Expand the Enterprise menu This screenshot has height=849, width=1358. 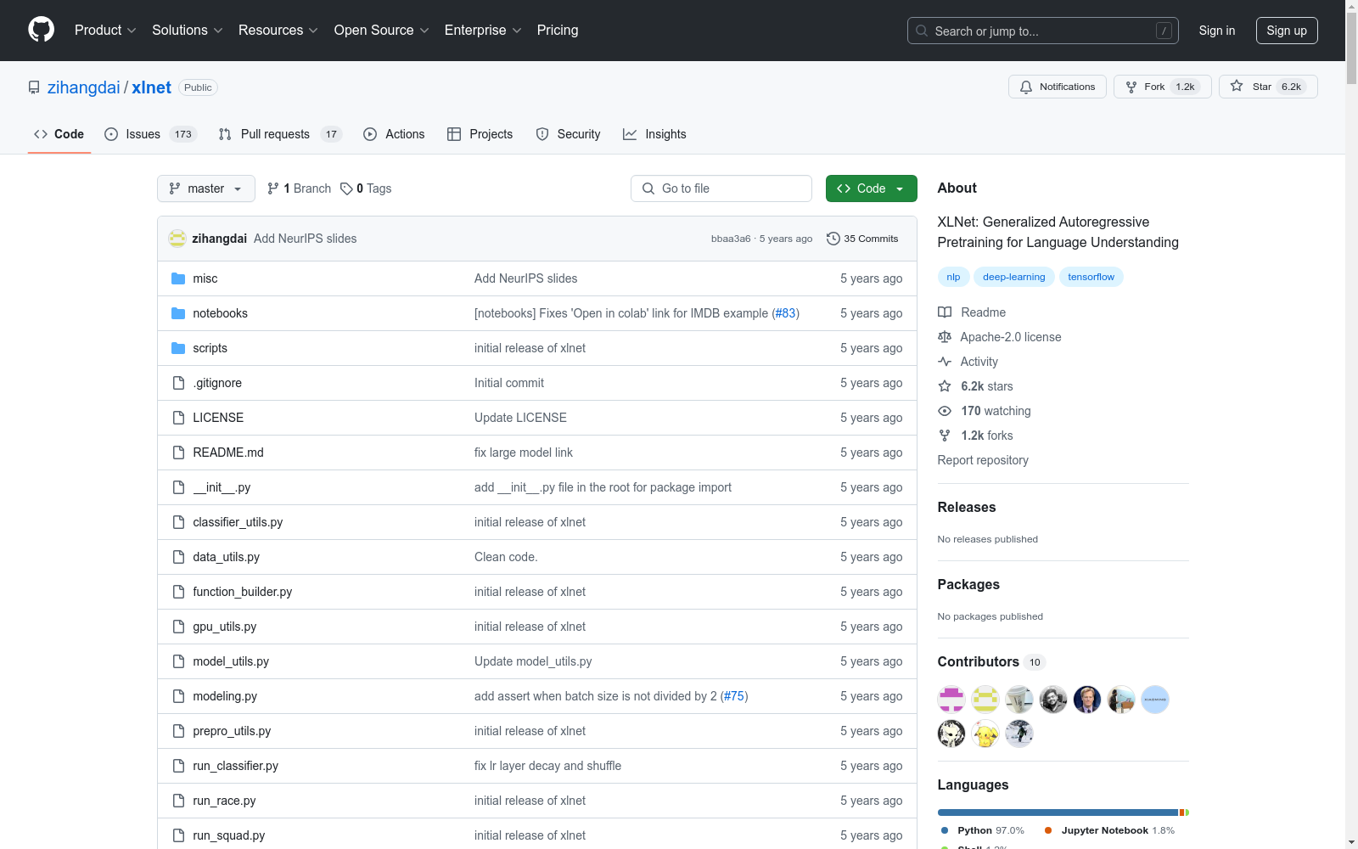pyautogui.click(x=483, y=31)
